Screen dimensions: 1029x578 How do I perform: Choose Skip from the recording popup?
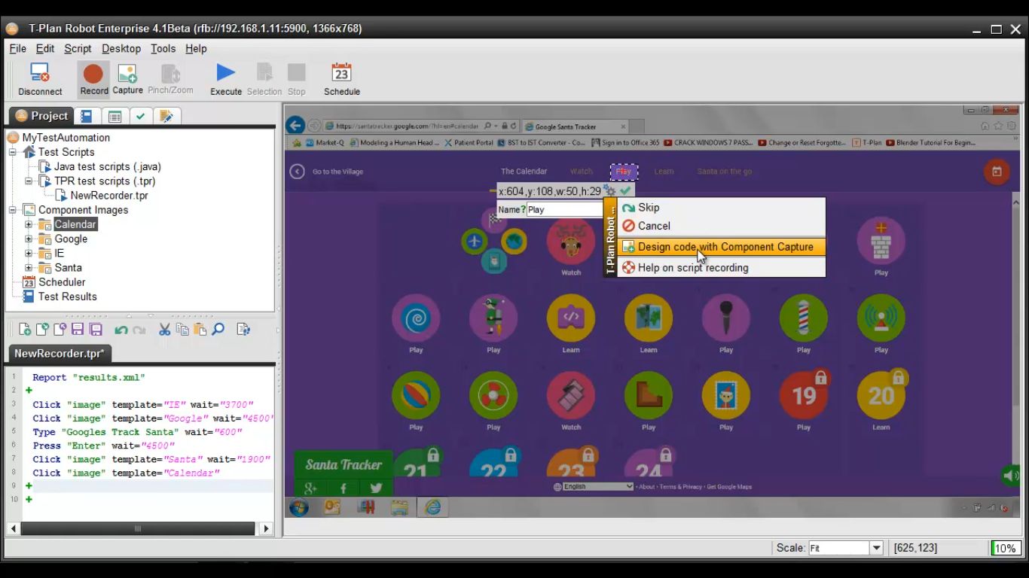tap(722, 208)
